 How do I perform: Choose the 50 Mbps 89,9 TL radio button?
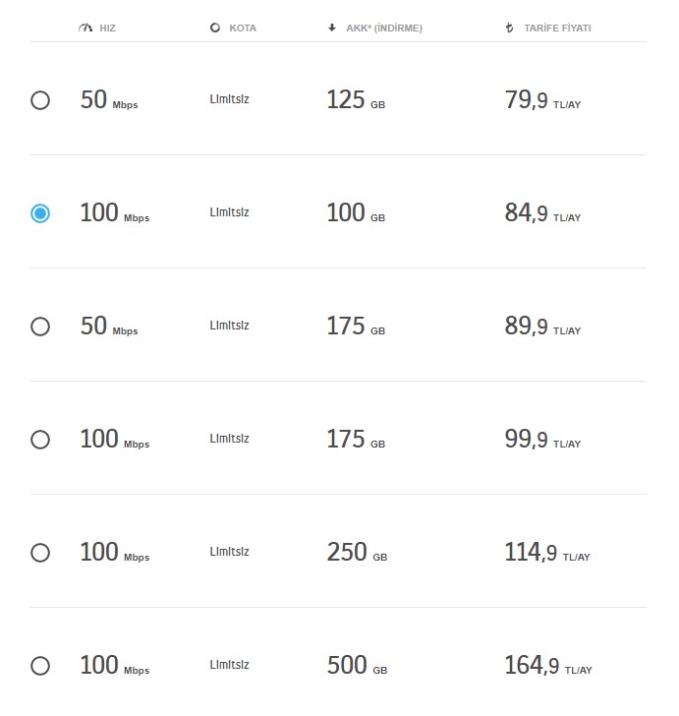pyautogui.click(x=40, y=327)
